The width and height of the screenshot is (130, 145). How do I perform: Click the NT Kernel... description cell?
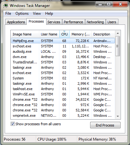[102, 78]
